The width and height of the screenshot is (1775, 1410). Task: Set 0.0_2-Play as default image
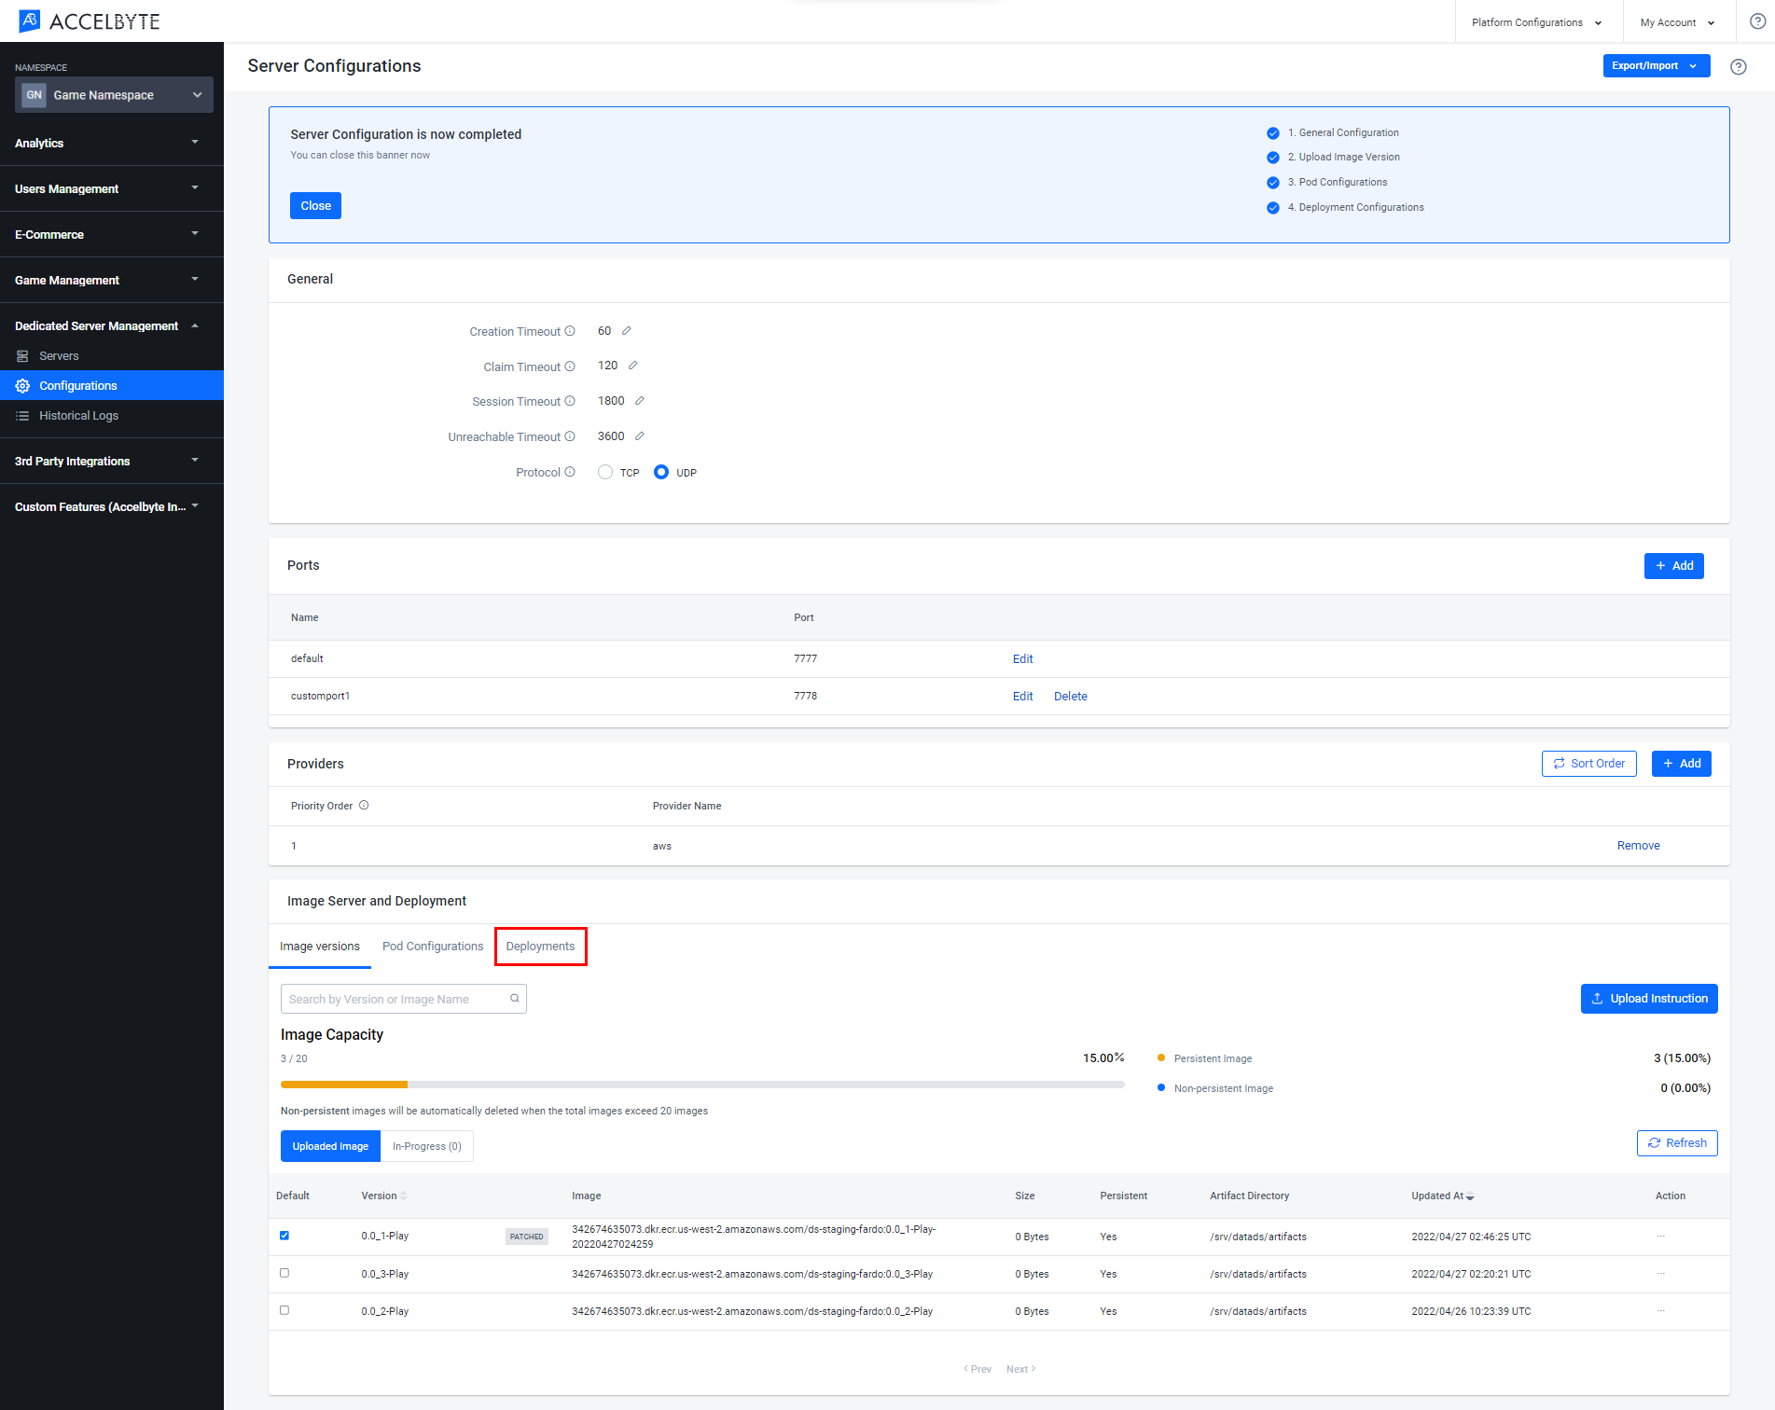pyautogui.click(x=284, y=1310)
